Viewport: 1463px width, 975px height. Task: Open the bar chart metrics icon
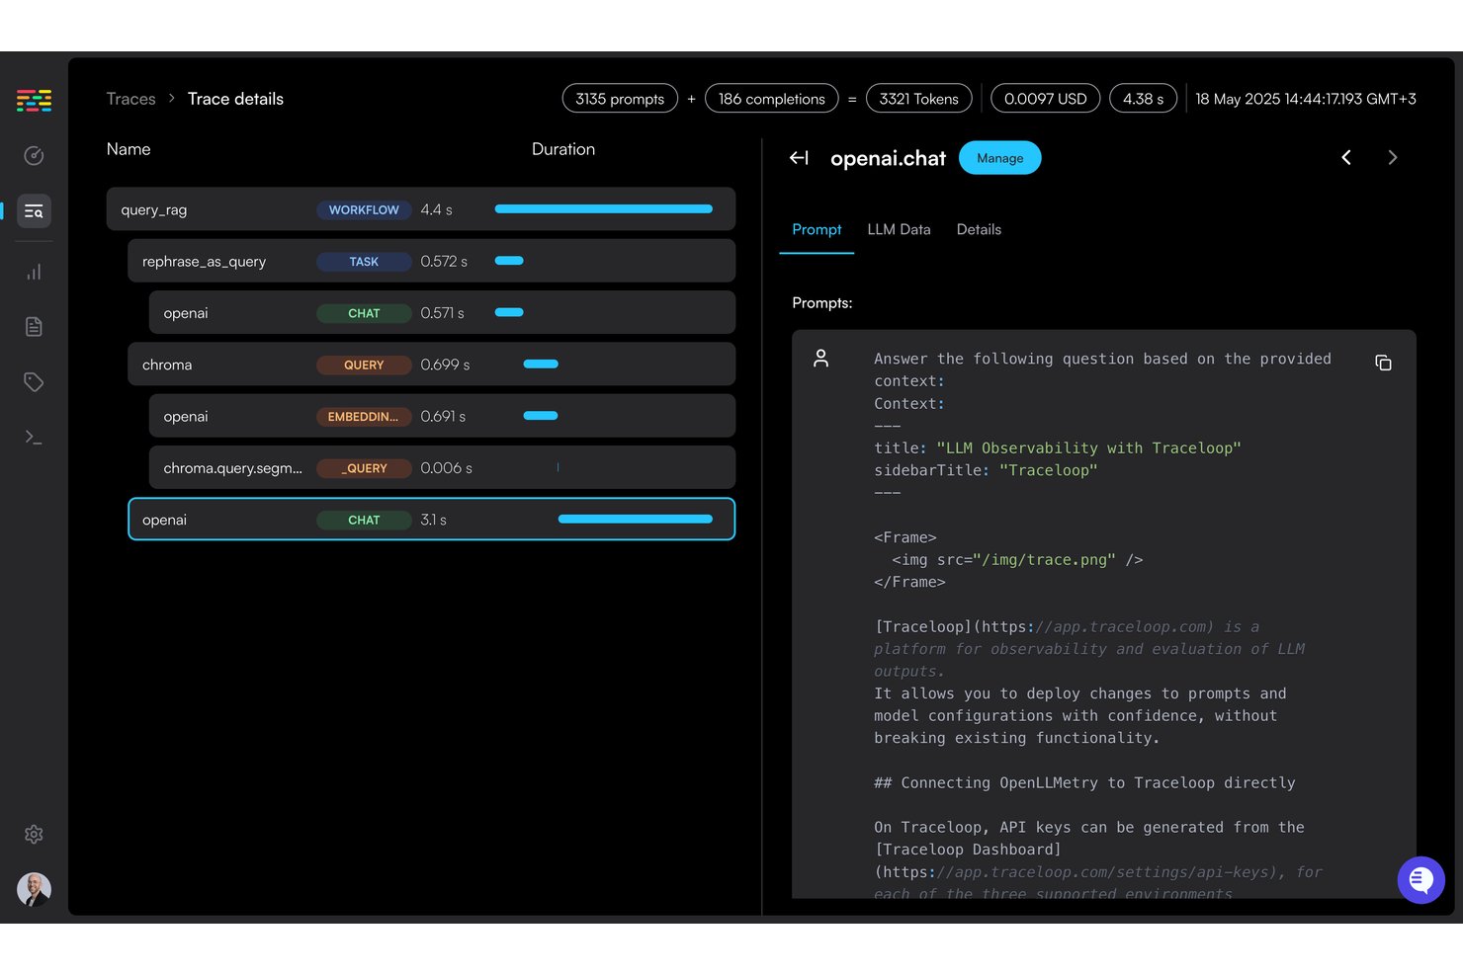(34, 272)
